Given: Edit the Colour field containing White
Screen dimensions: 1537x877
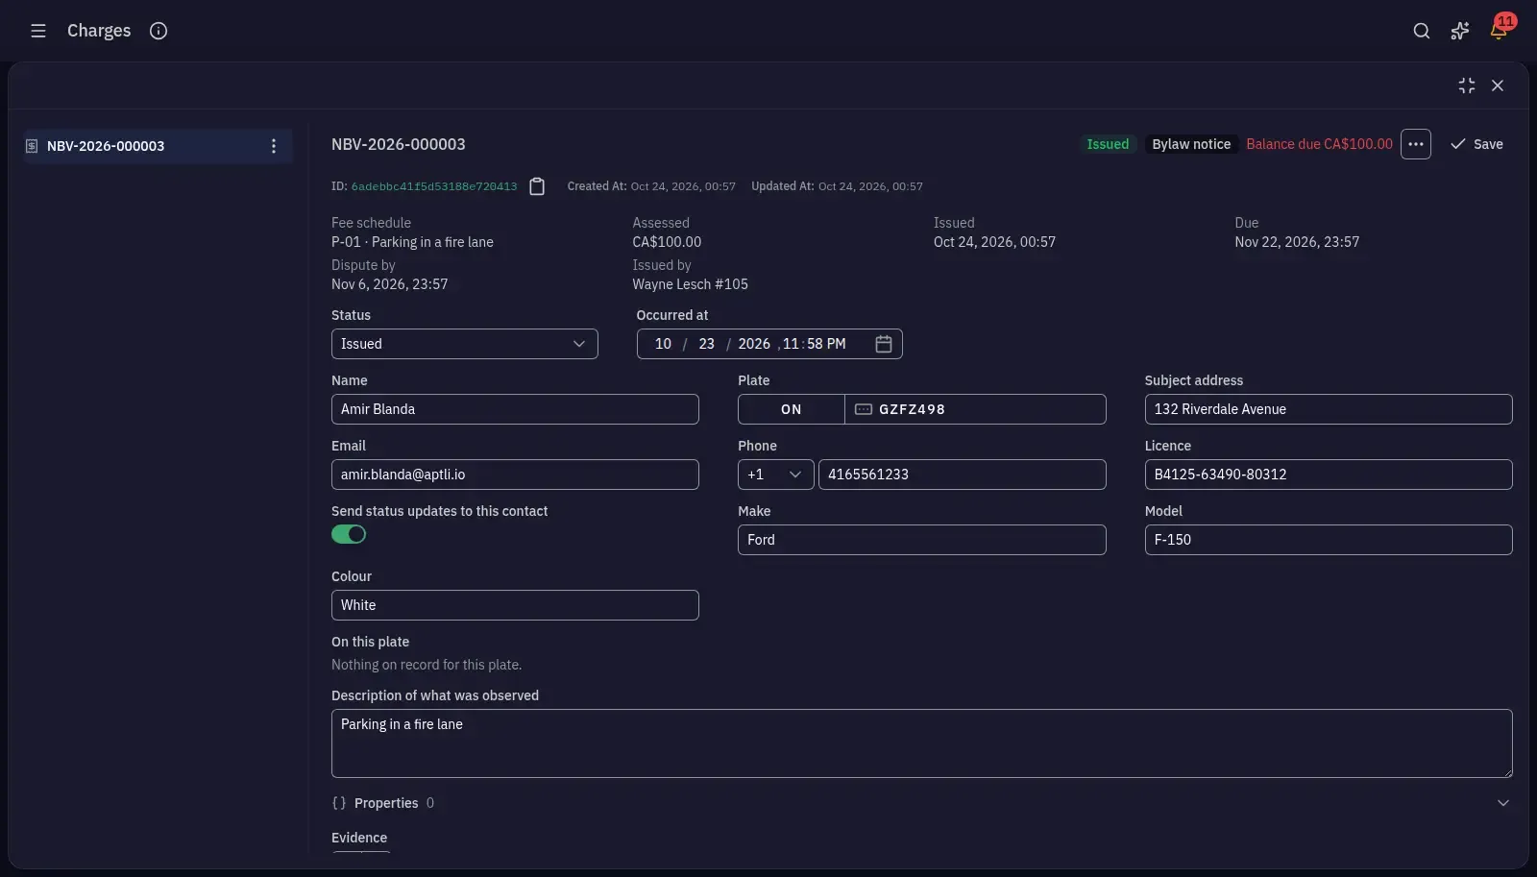Looking at the screenshot, I should click(515, 605).
